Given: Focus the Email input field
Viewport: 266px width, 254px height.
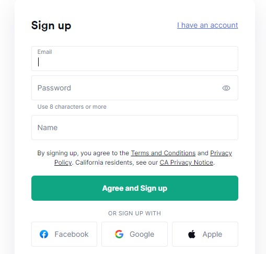Looking at the screenshot, I should pos(135,59).
